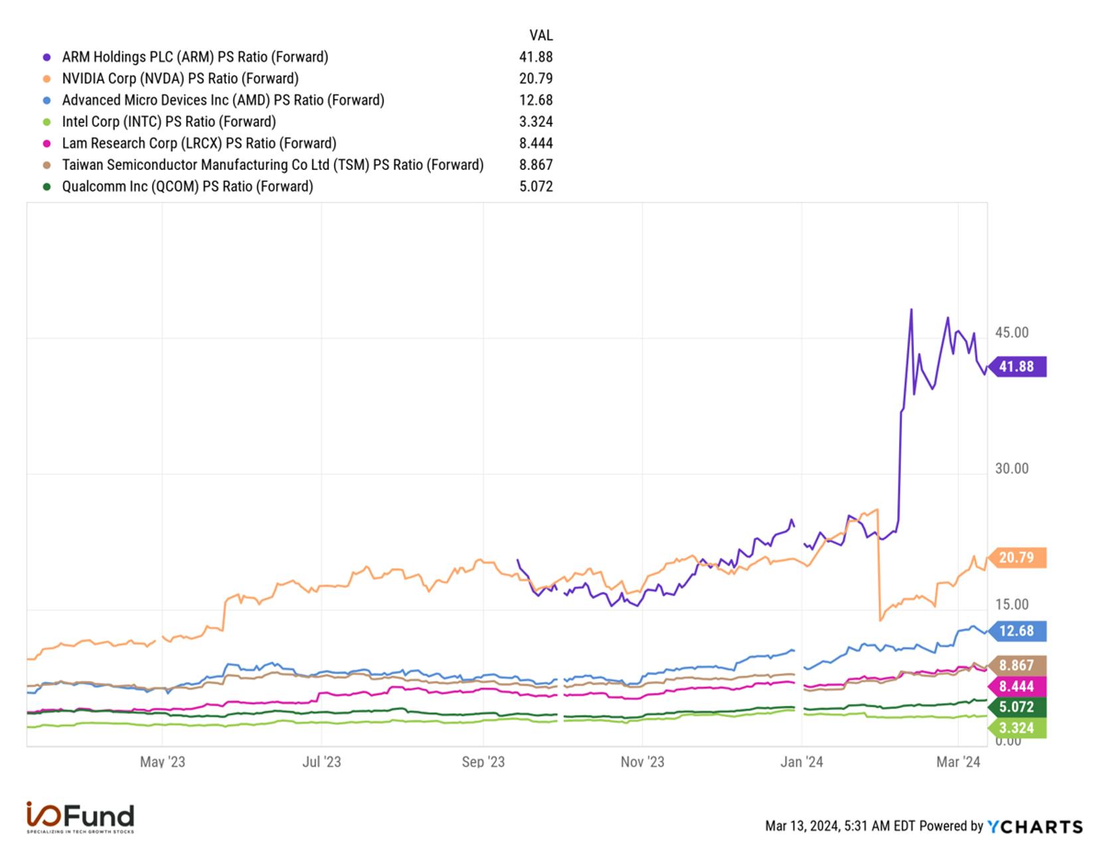Click the orange NVIDIA legend dot

pyautogui.click(x=46, y=79)
